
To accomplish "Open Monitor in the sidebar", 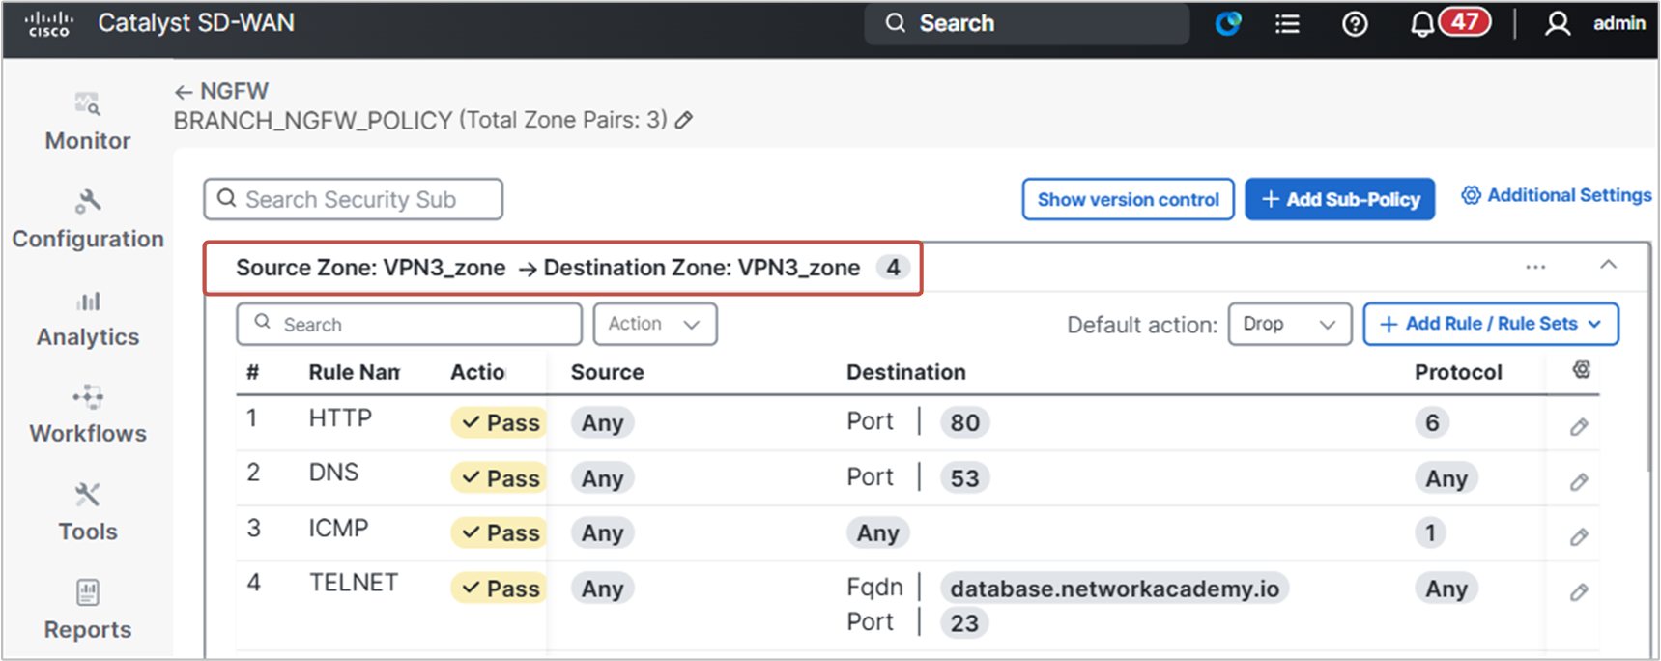I will (88, 122).
